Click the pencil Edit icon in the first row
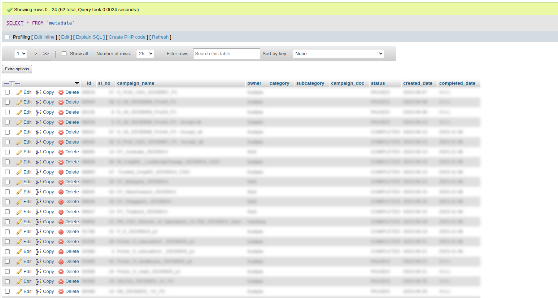The width and height of the screenshot is (558, 298). 19,92
